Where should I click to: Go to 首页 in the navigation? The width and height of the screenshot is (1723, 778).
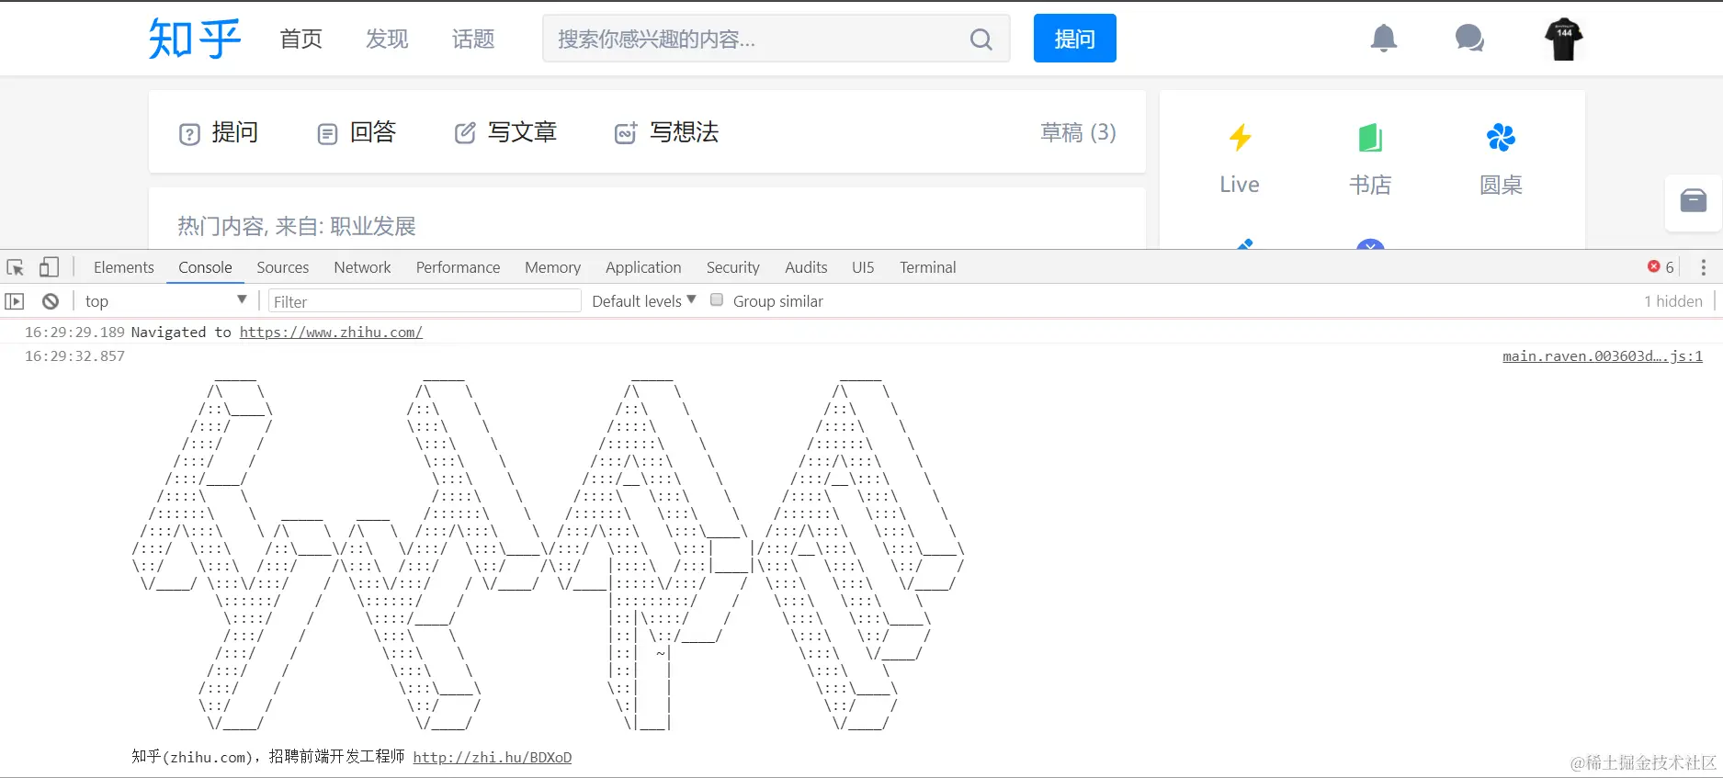click(x=301, y=39)
